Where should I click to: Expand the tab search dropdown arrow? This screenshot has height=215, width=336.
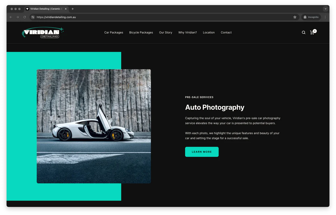tap(325, 9)
